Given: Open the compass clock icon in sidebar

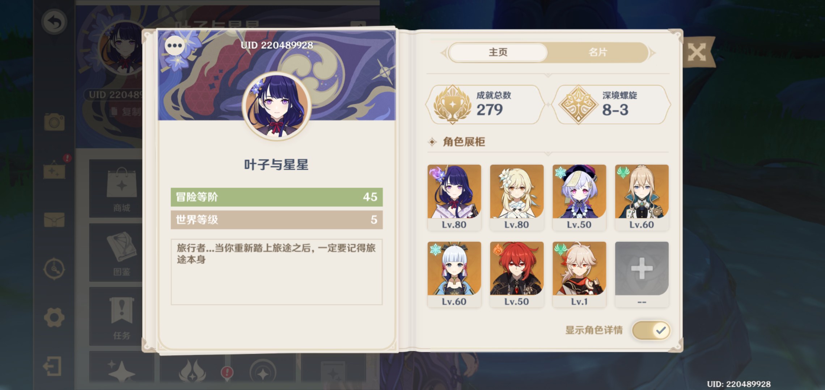Looking at the screenshot, I should pos(54,269).
